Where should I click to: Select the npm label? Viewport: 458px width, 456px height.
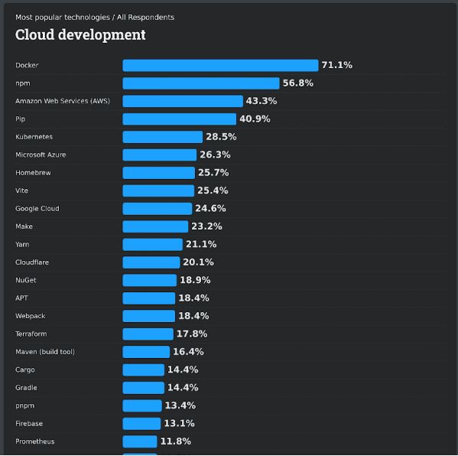click(x=23, y=83)
